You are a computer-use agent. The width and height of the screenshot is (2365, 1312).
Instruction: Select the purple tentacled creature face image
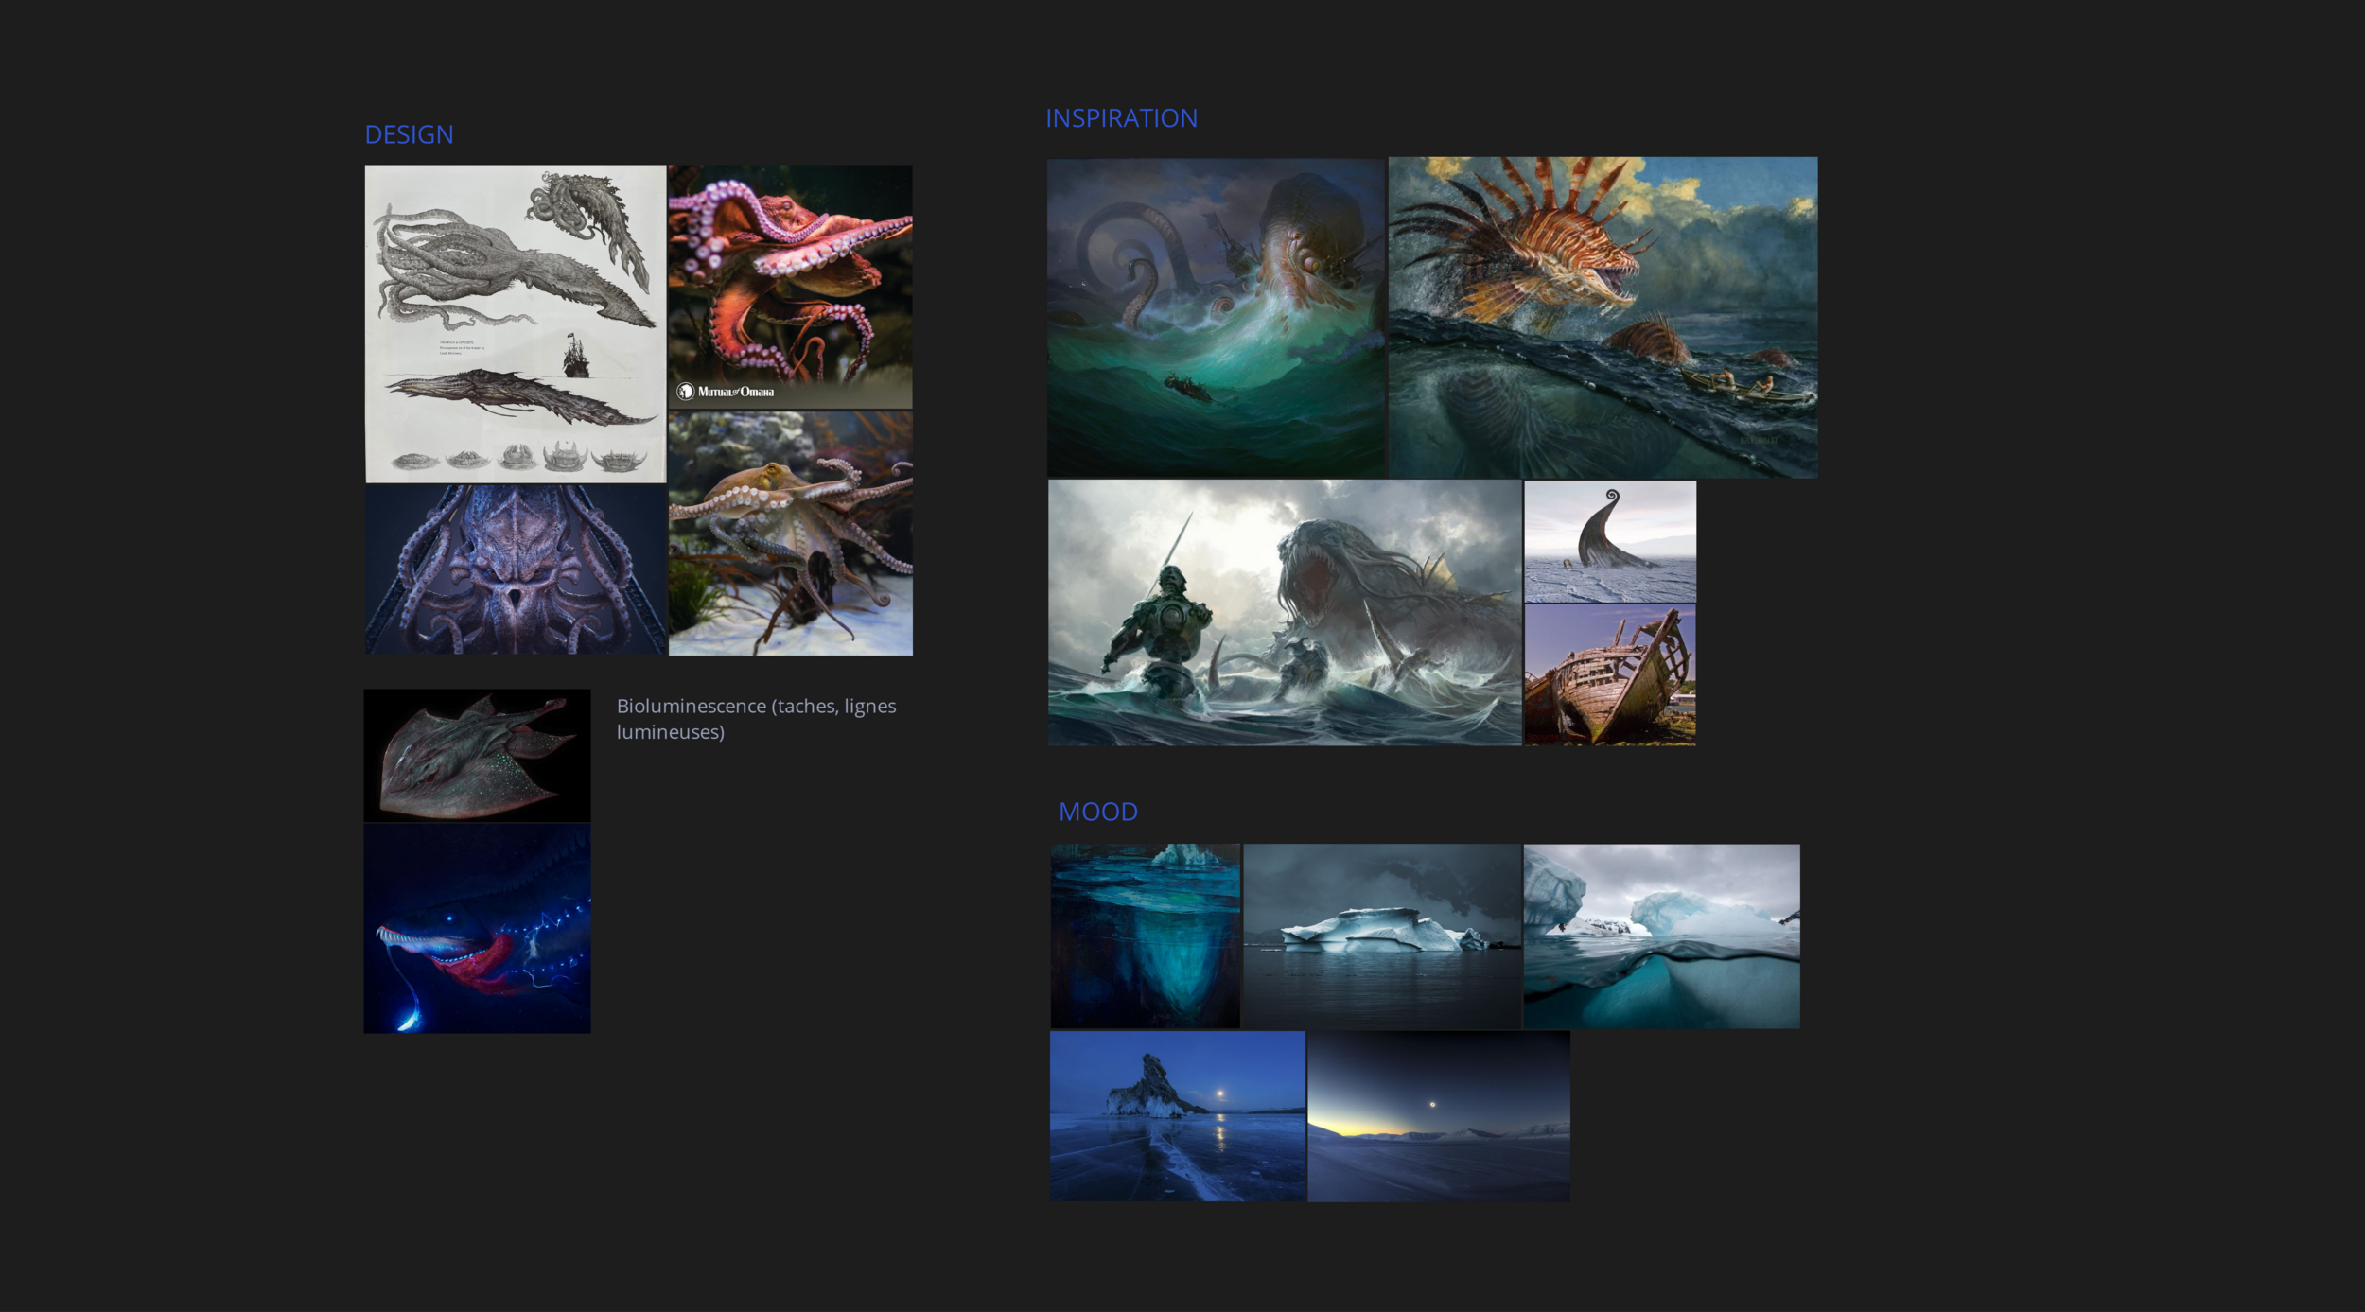point(516,569)
